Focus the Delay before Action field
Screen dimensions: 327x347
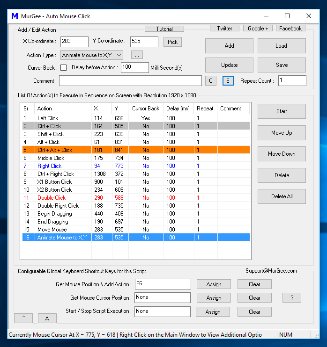pyautogui.click(x=134, y=67)
